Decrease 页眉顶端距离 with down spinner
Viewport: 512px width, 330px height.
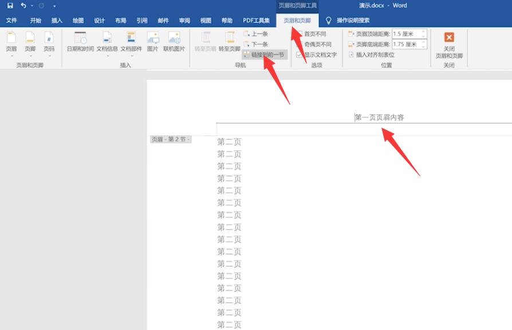pyautogui.click(x=423, y=36)
